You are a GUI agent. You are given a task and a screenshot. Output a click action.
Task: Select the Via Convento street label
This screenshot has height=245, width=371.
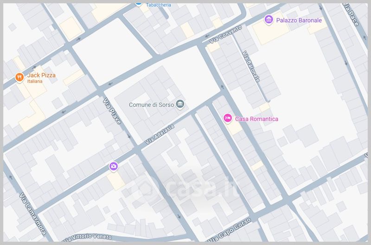(225, 34)
